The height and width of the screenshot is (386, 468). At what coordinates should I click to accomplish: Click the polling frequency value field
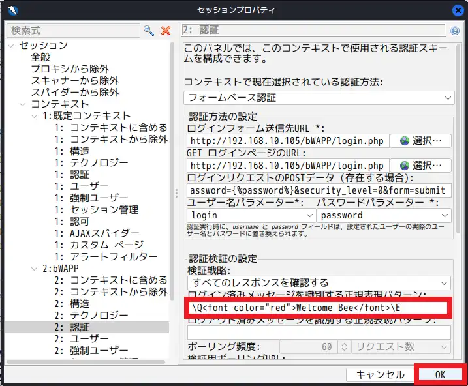(x=309, y=347)
